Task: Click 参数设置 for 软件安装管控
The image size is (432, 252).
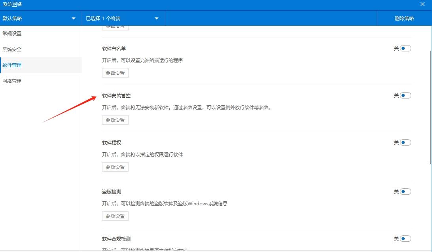Action: pyautogui.click(x=115, y=120)
